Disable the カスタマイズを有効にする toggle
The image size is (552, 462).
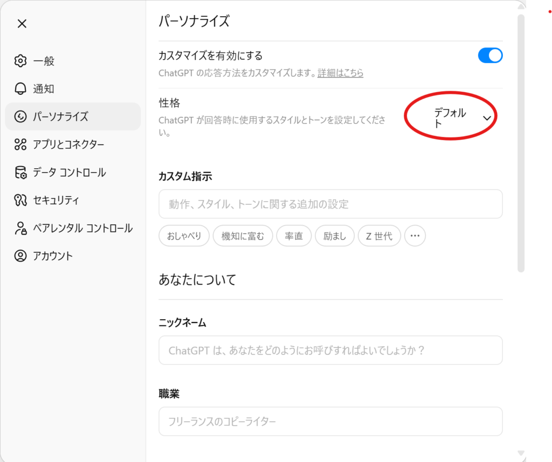(x=490, y=55)
